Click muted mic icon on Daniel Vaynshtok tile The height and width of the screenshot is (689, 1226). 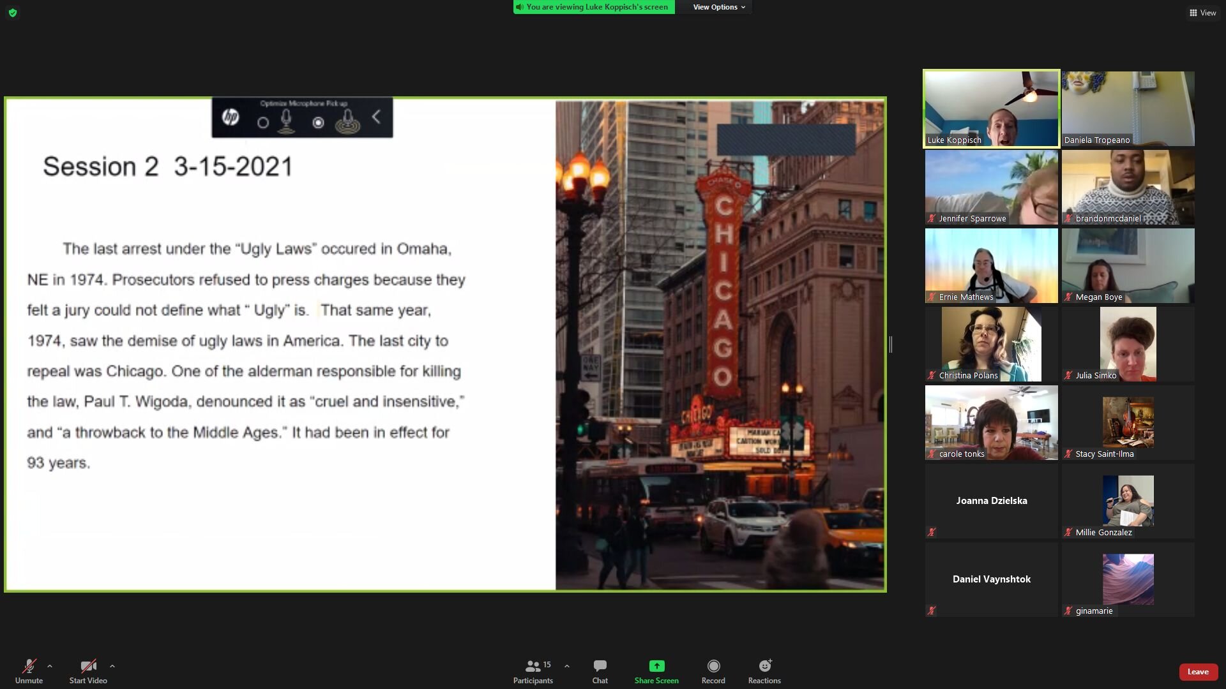tap(932, 611)
